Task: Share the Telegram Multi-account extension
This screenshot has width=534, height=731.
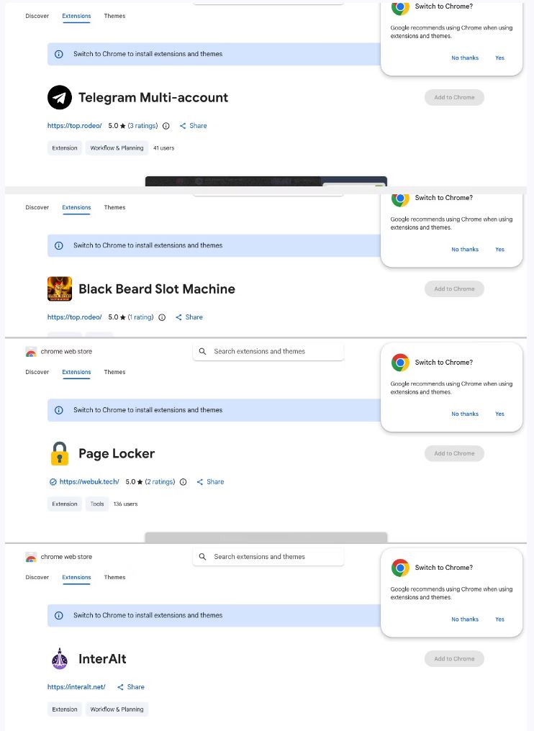Action: click(194, 126)
